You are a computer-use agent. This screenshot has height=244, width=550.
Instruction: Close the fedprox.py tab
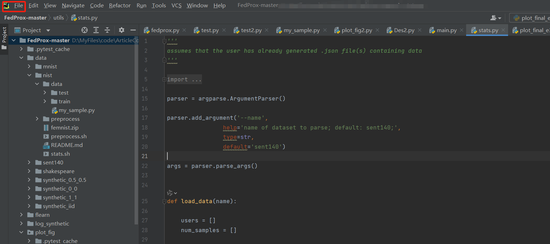[184, 30]
